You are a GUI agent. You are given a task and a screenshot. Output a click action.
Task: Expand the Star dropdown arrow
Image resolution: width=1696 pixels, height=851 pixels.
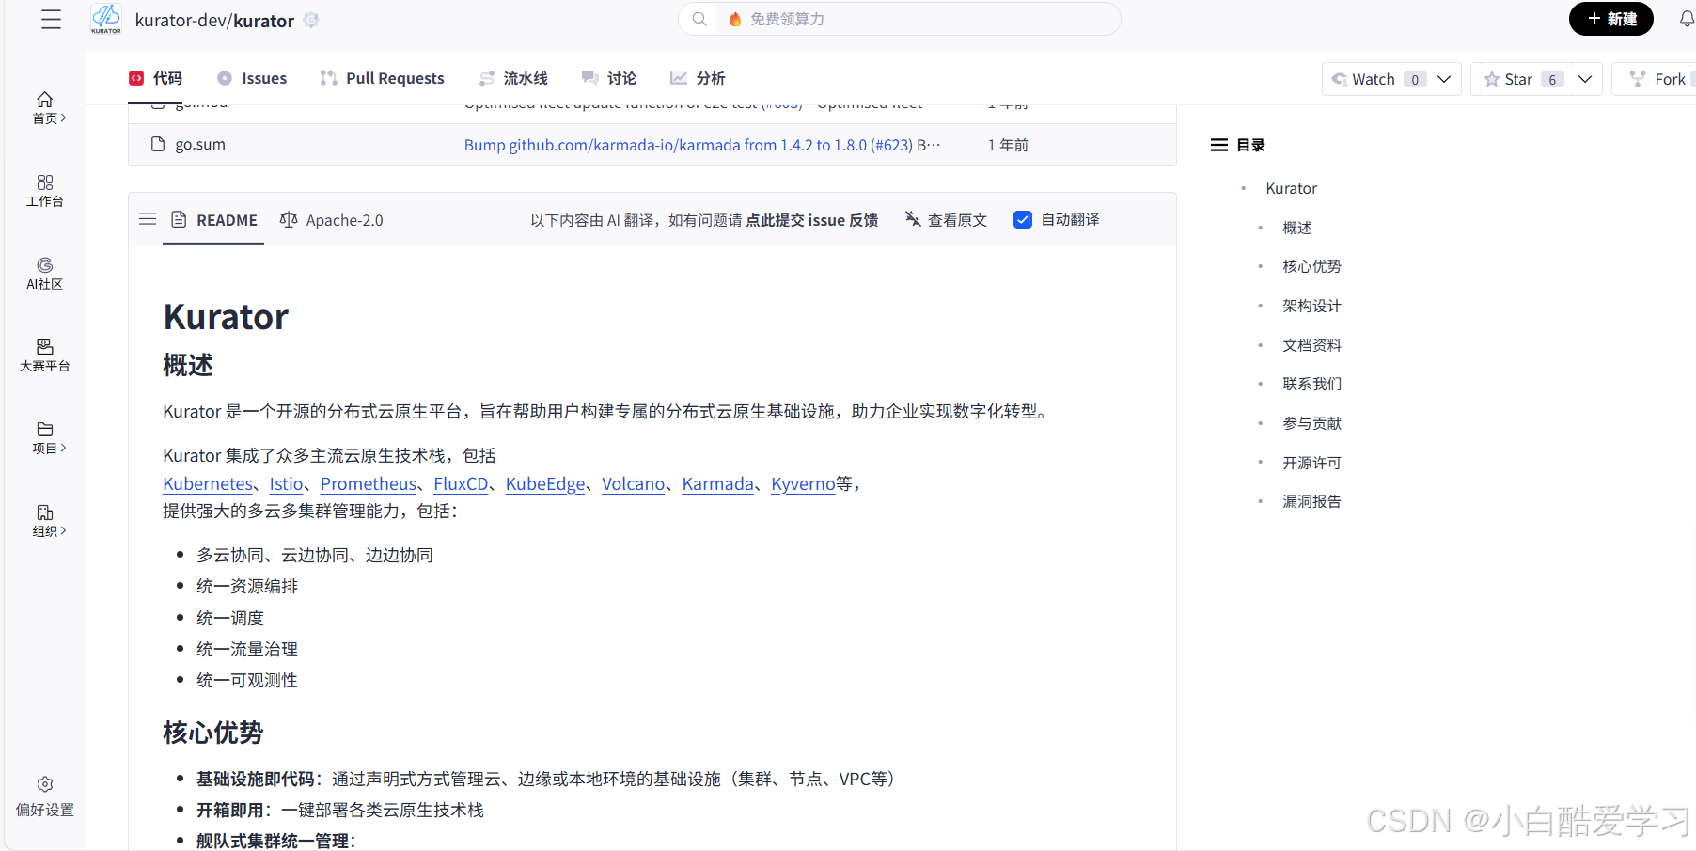(x=1585, y=79)
